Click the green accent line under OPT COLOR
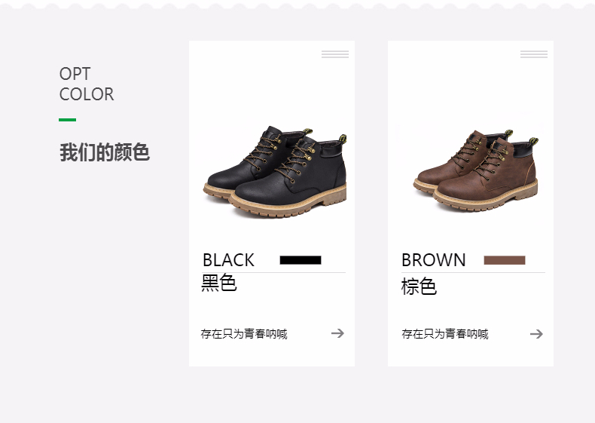The height and width of the screenshot is (423, 595). click(68, 120)
